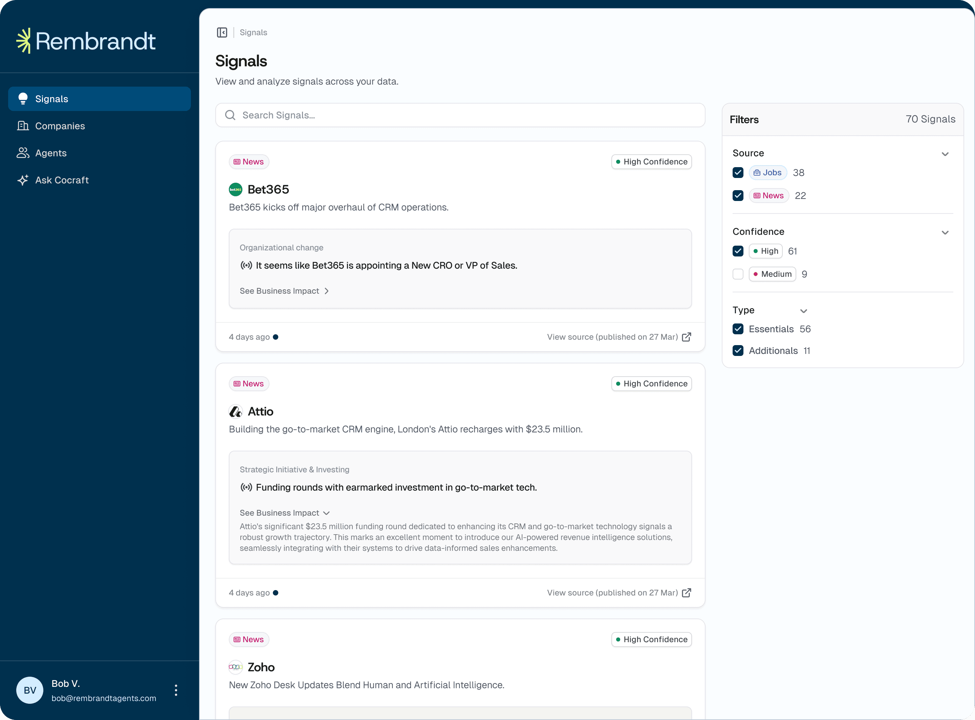Click the Zoho company logo
Screen dimensions: 975x720
pos(236,667)
